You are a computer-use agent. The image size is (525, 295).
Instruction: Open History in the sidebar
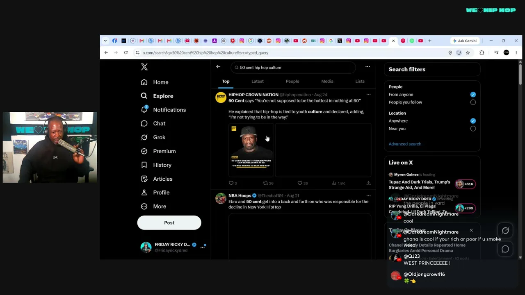pyautogui.click(x=156, y=165)
